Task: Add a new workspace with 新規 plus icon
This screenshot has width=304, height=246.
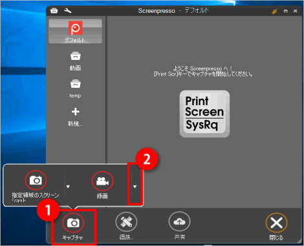Action: [x=75, y=118]
